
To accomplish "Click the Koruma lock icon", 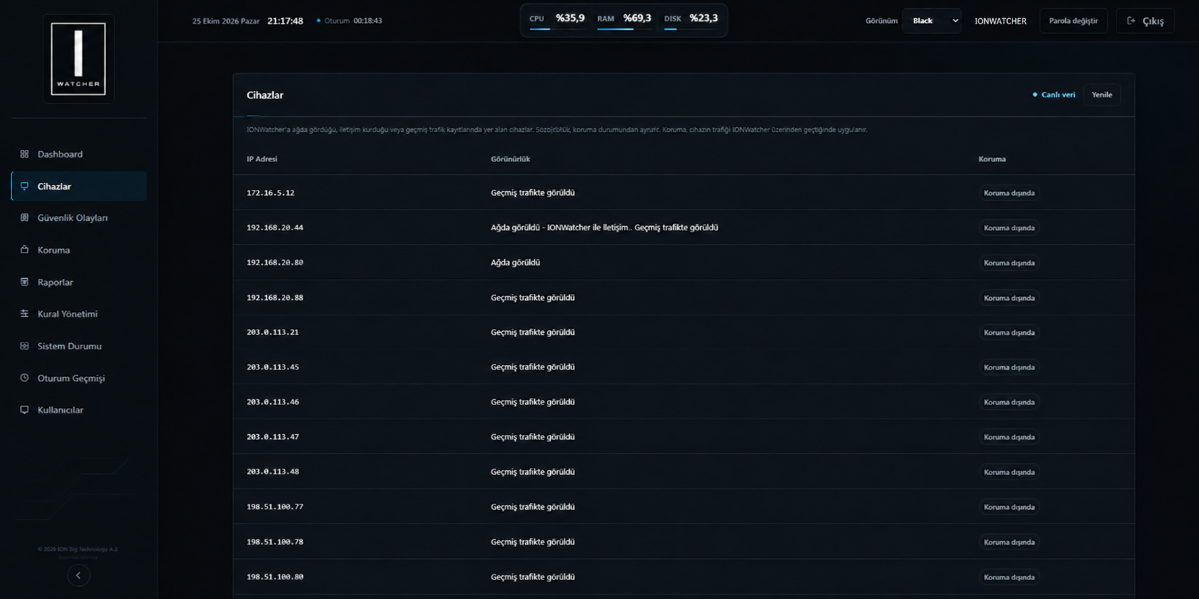I will click(24, 250).
